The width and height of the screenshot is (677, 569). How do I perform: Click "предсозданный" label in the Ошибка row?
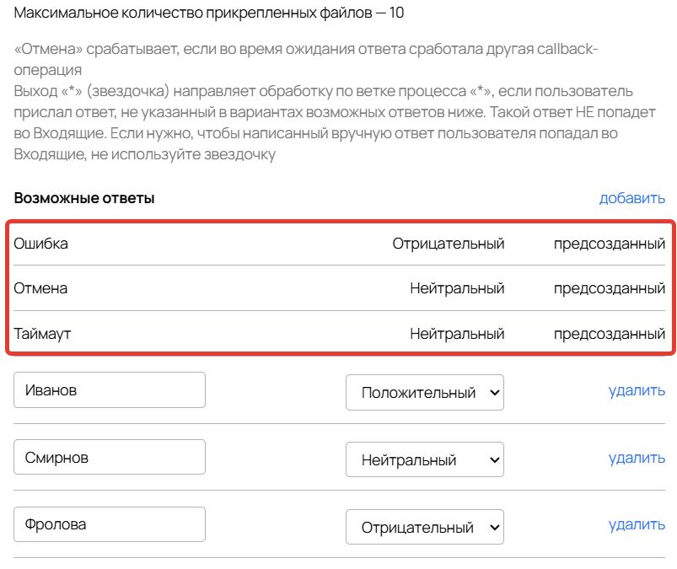pos(609,243)
